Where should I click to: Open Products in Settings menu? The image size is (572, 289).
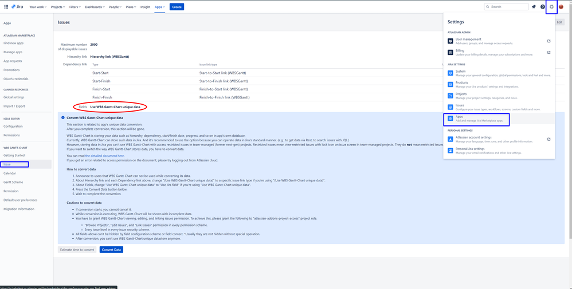tap(499, 84)
